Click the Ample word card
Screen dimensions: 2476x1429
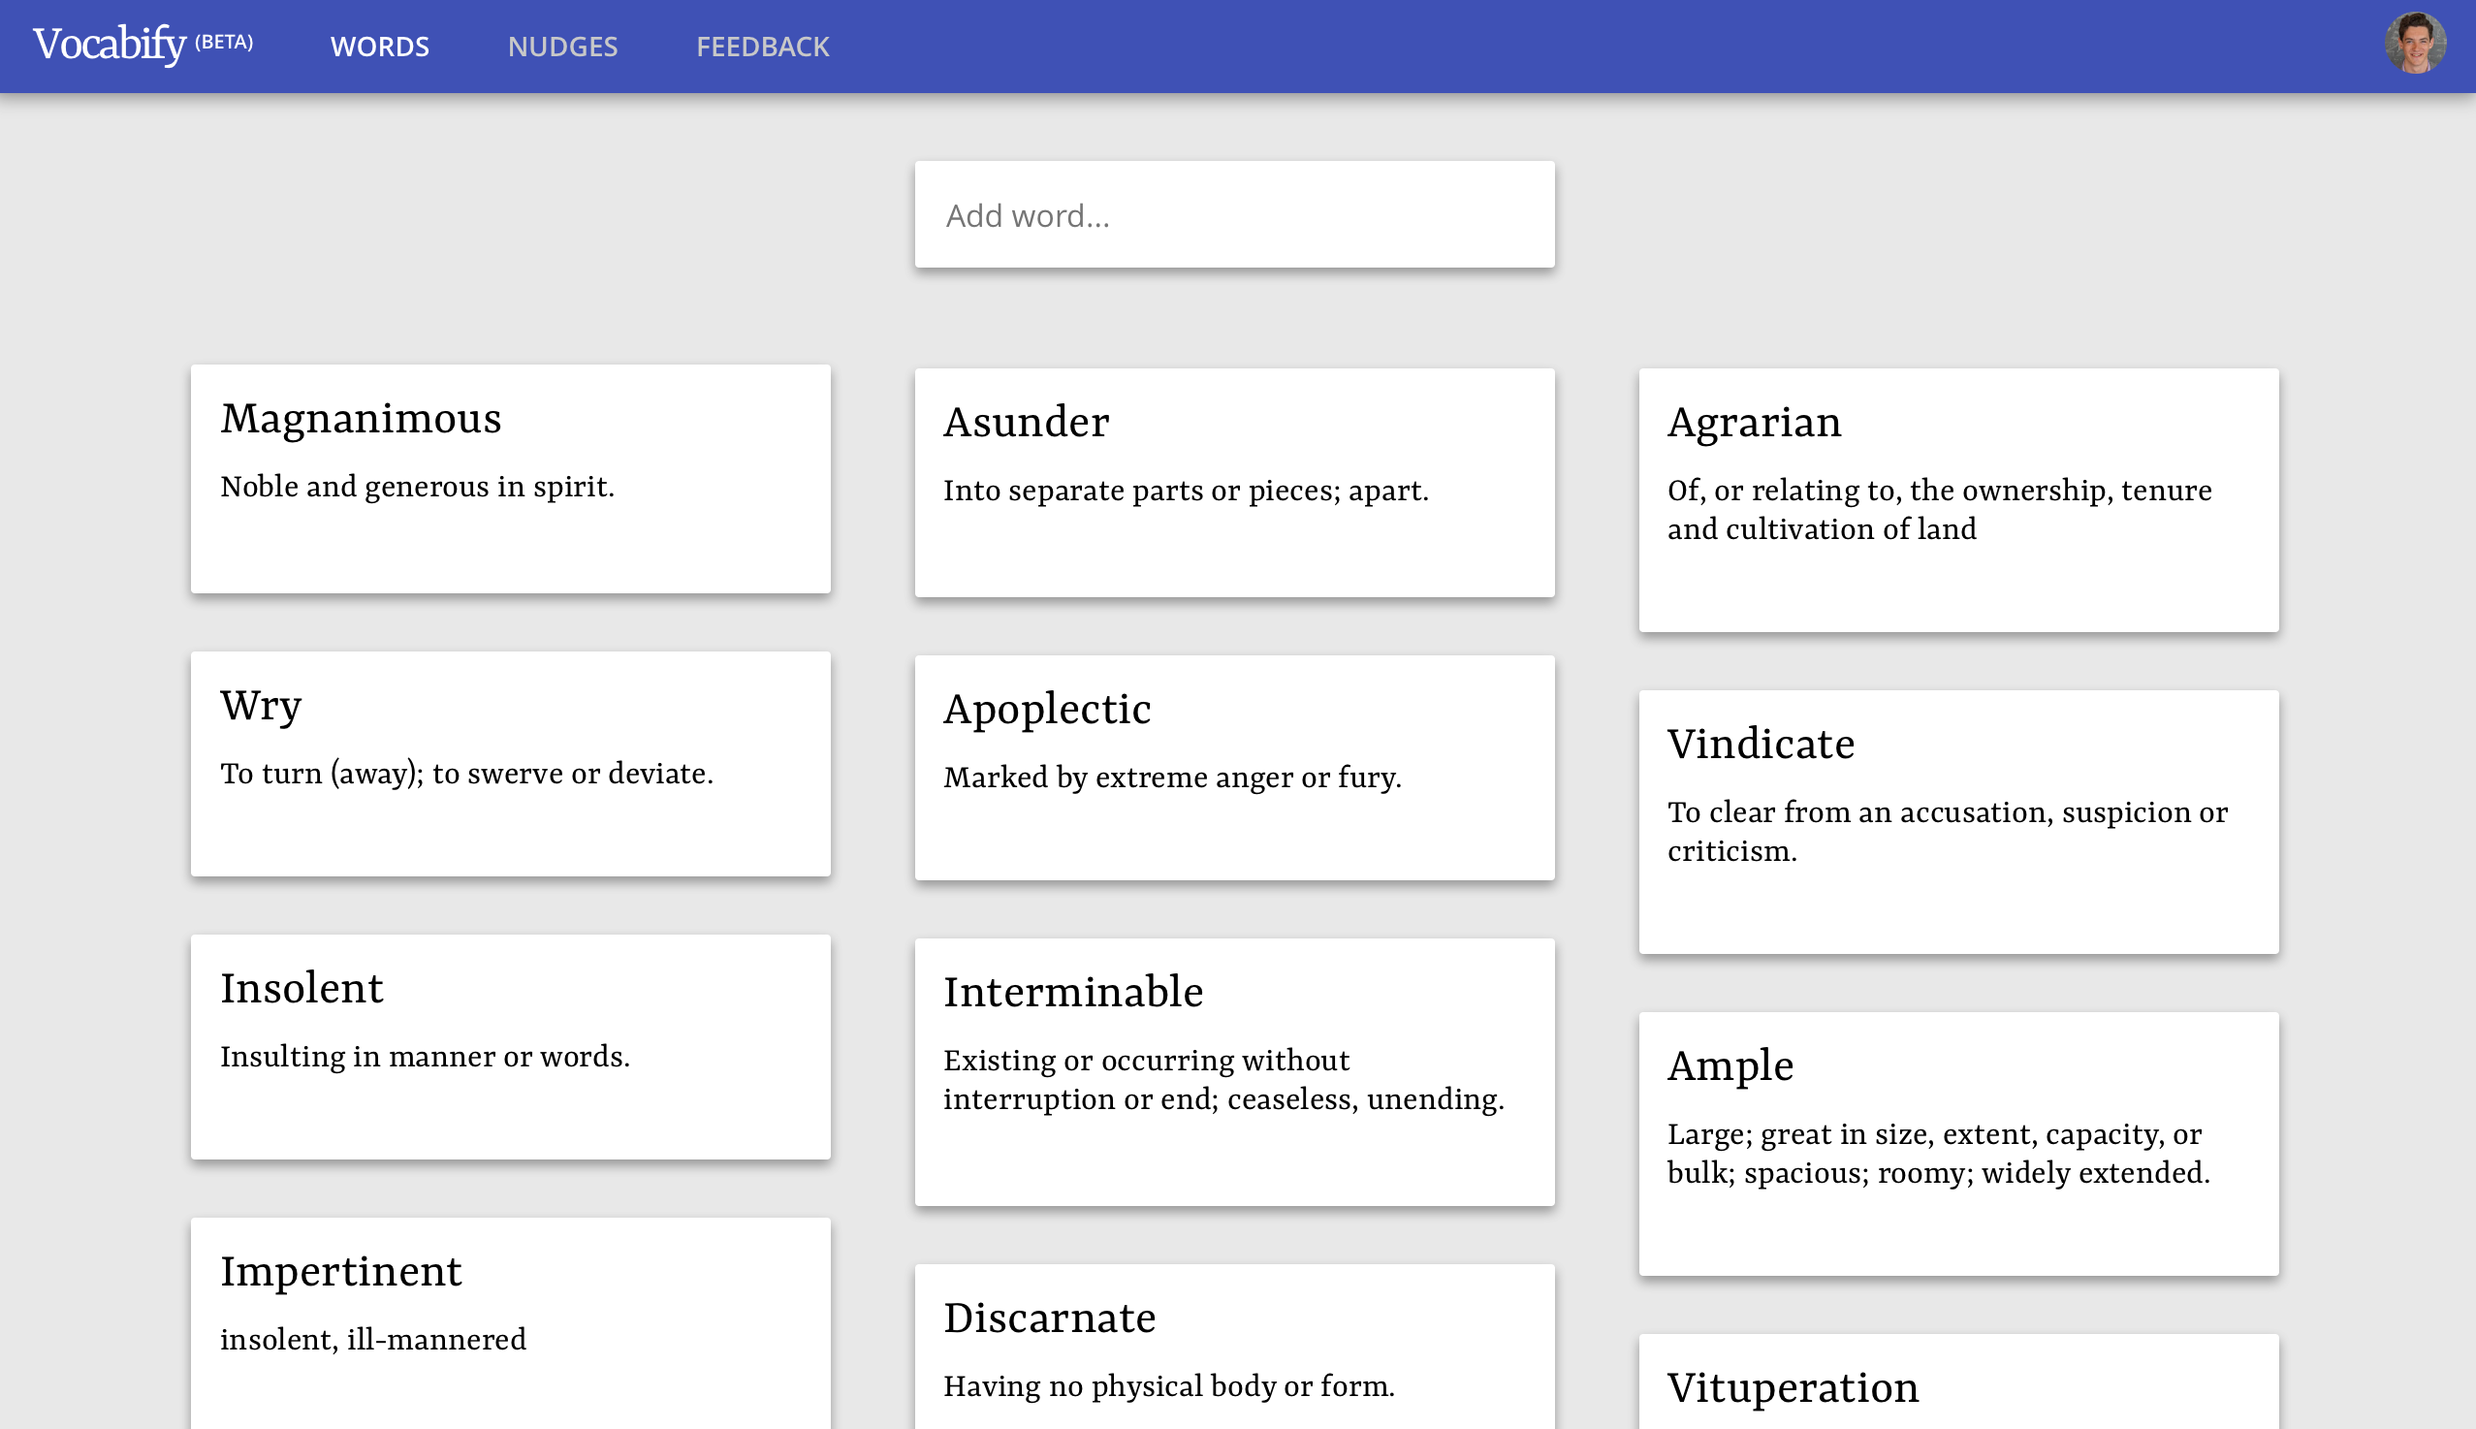click(x=1958, y=1142)
